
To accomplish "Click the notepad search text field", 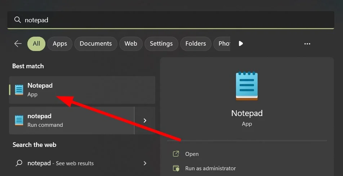I will click(x=171, y=20).
